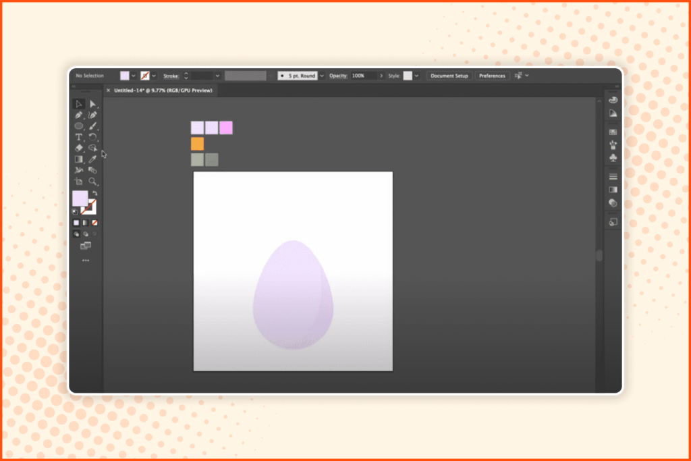Image resolution: width=691 pixels, height=461 pixels.
Task: Click the variable width profile box
Action: (246, 76)
